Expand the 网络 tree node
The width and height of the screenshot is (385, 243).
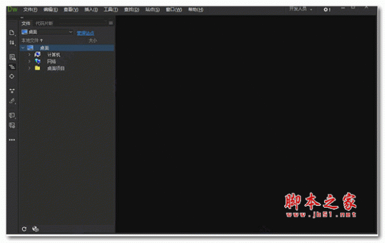coord(30,61)
